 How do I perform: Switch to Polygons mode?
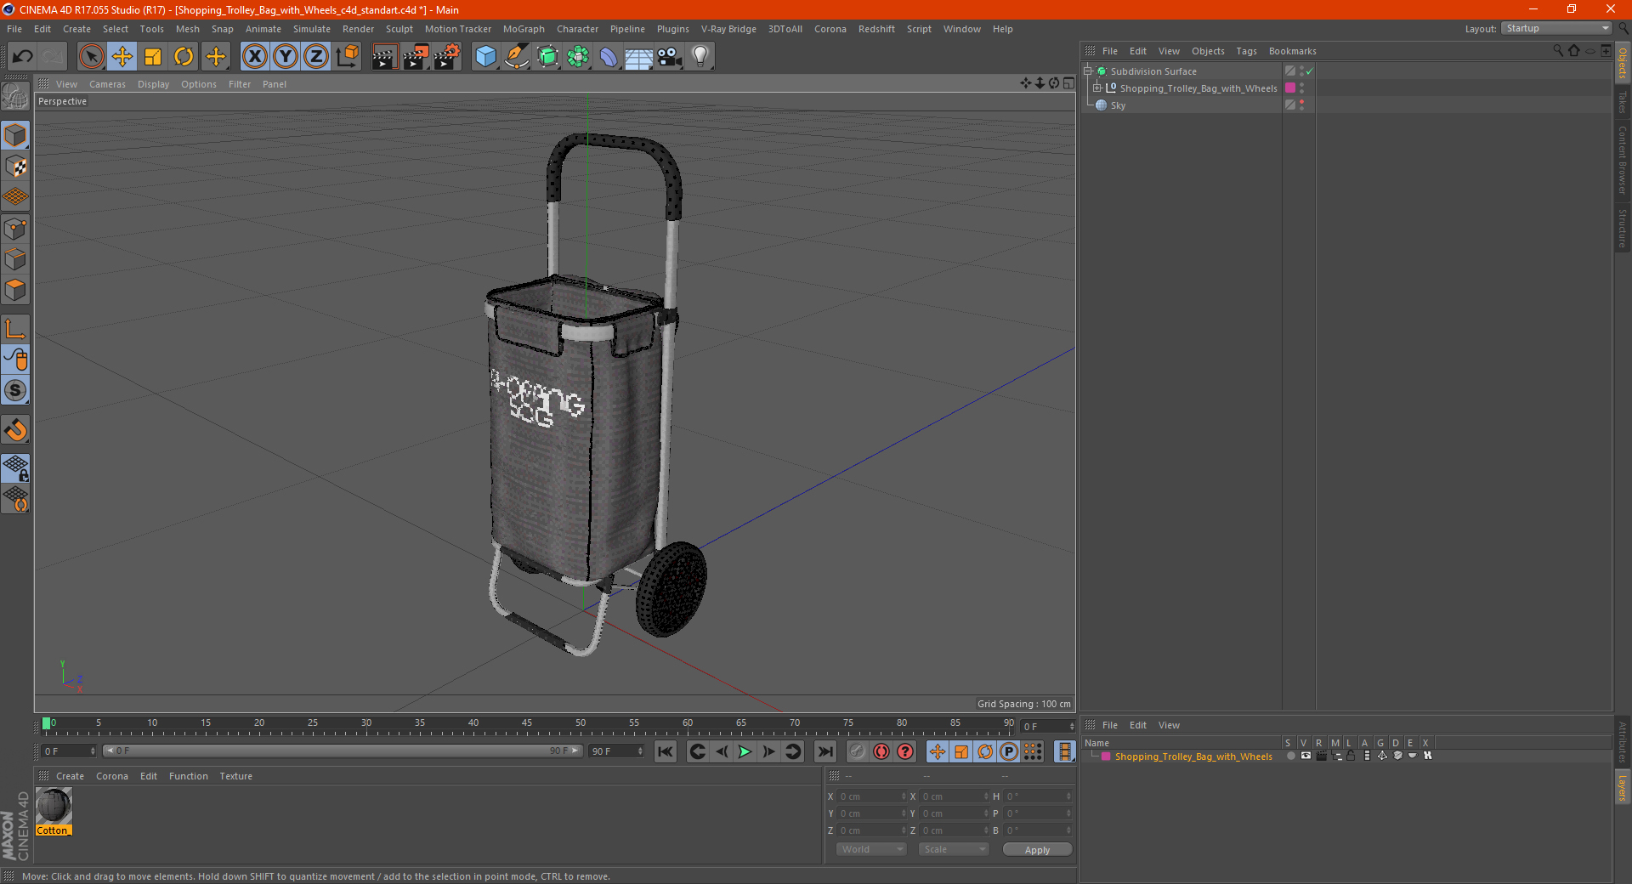click(x=15, y=290)
